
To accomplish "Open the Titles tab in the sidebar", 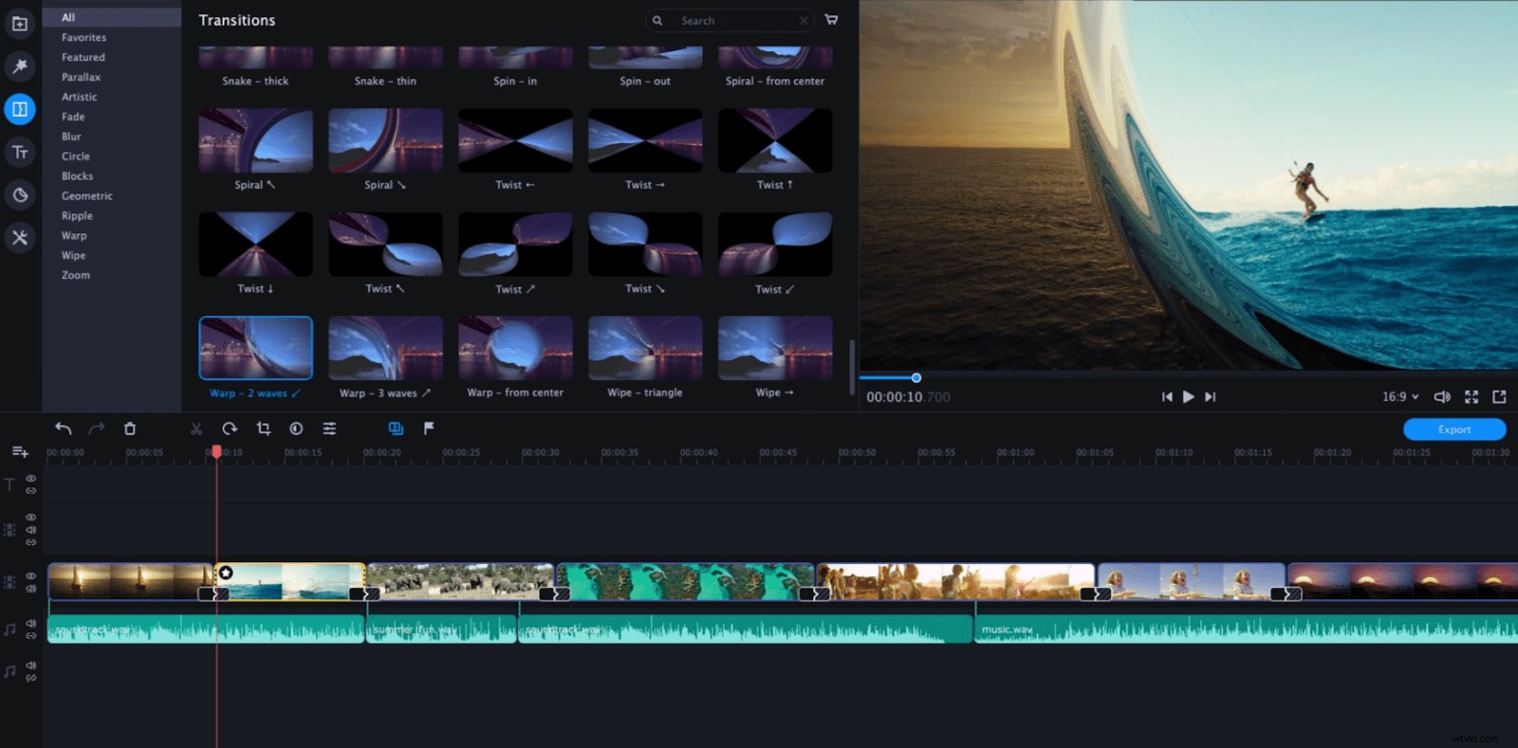I will [x=19, y=152].
